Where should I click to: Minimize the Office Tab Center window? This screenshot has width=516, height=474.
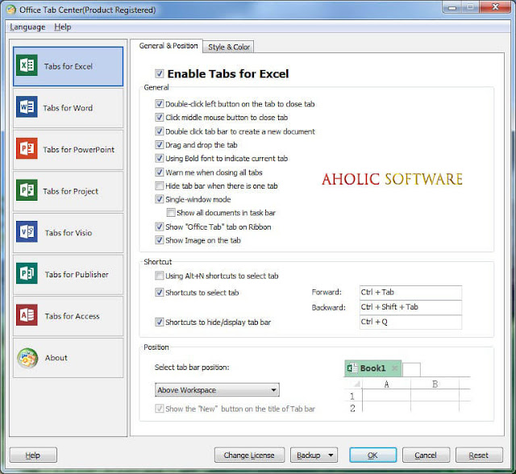pos(452,7)
